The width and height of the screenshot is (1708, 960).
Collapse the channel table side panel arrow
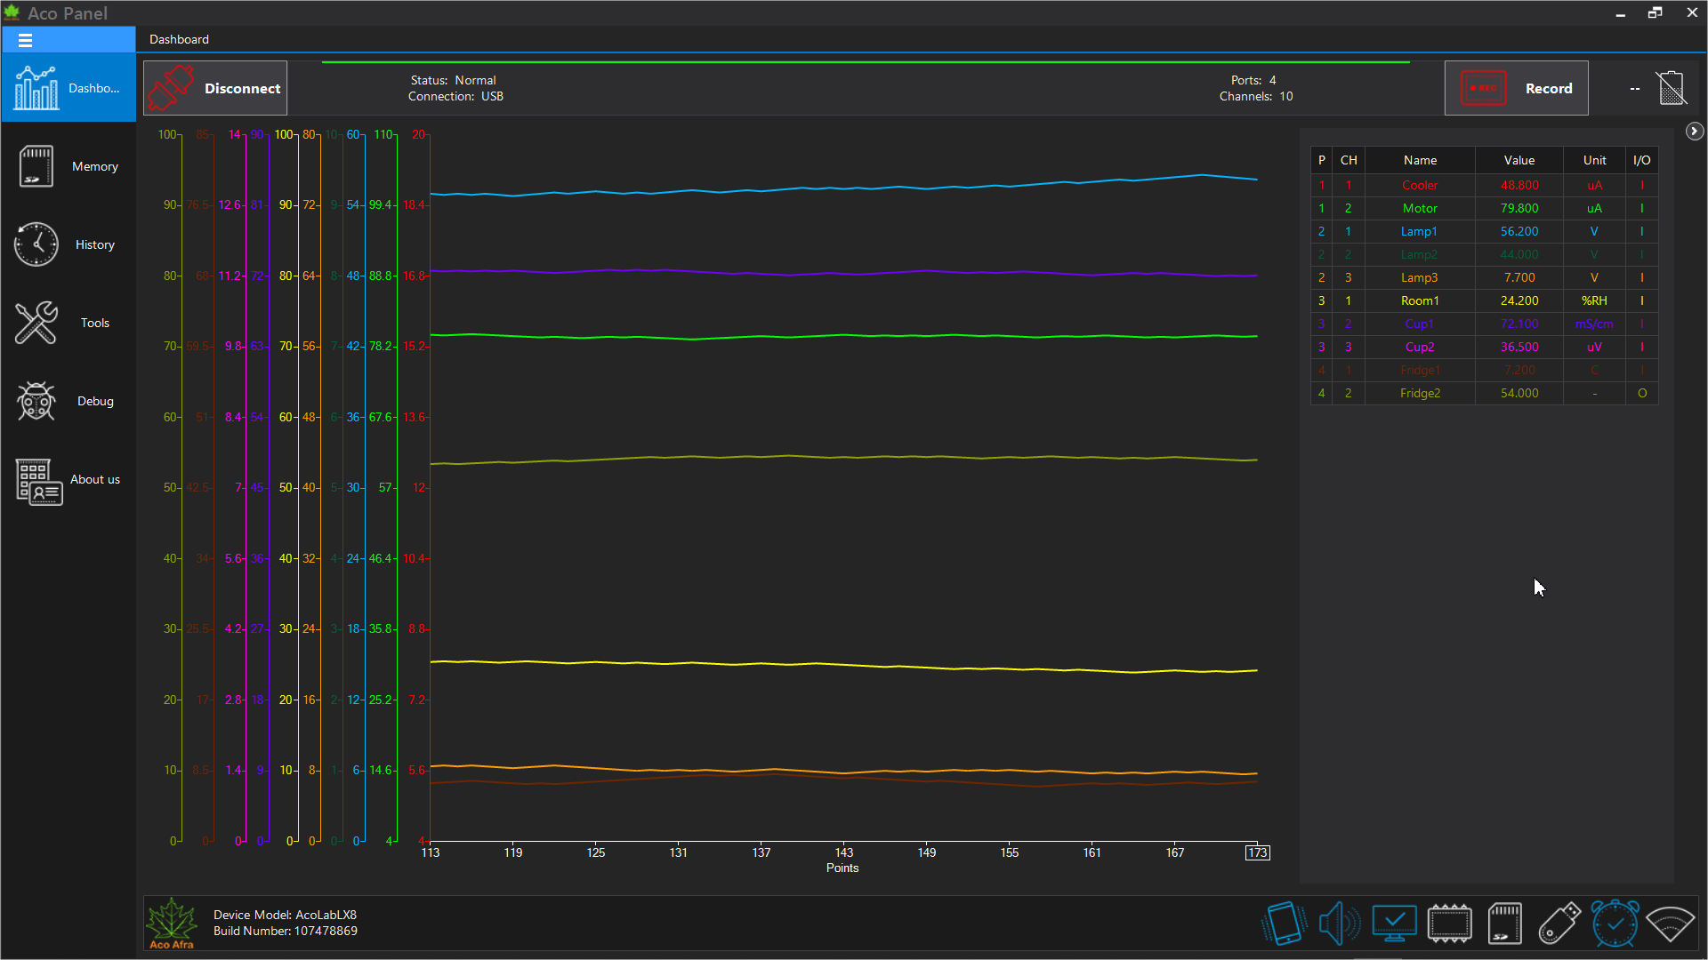tap(1695, 132)
